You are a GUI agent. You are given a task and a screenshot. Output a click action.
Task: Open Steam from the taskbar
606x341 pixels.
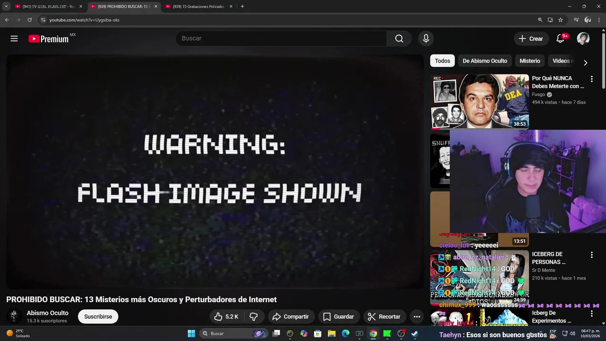pyautogui.click(x=415, y=333)
